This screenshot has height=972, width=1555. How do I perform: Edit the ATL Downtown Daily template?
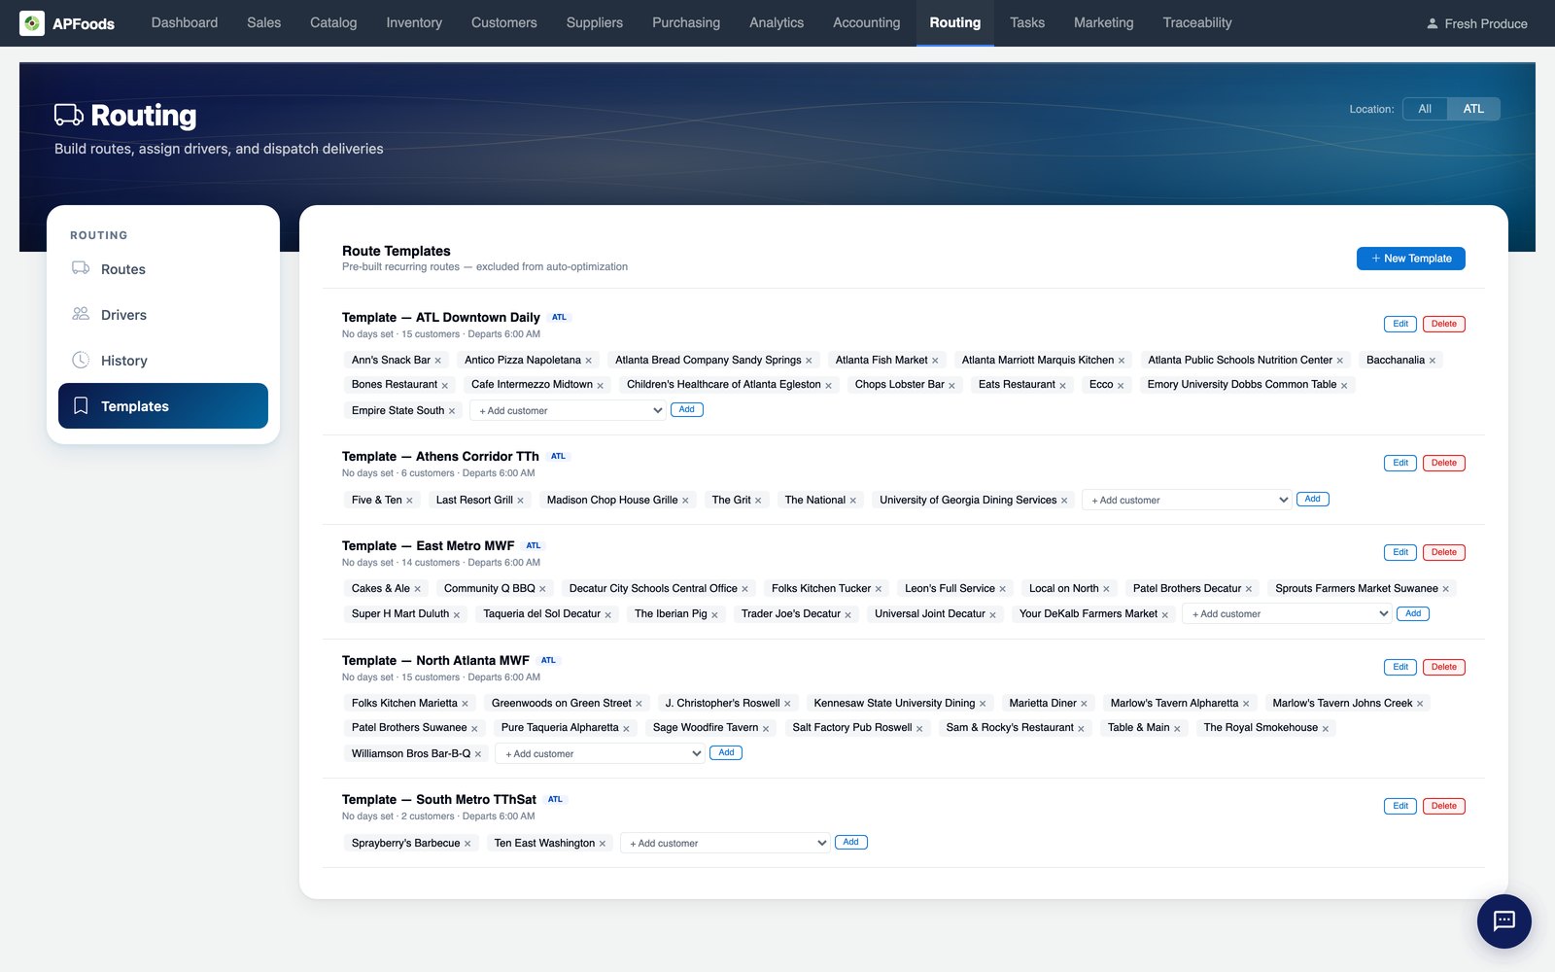(1400, 324)
